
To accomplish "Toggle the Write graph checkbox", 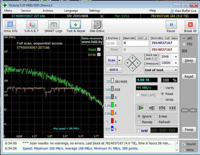I will [99, 55].
